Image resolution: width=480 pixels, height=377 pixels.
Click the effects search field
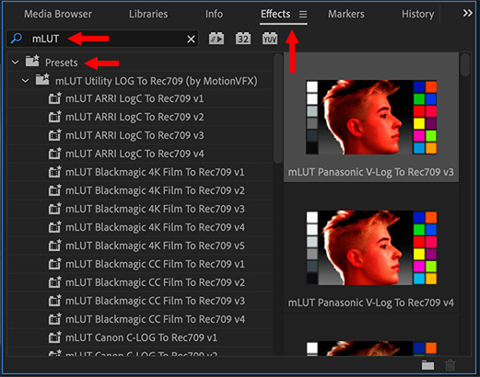click(x=102, y=39)
